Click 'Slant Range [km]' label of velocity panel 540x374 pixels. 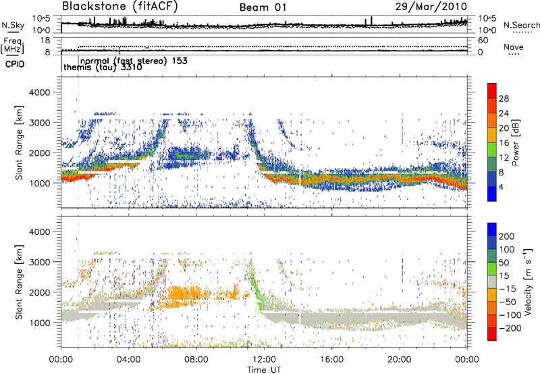click(19, 282)
